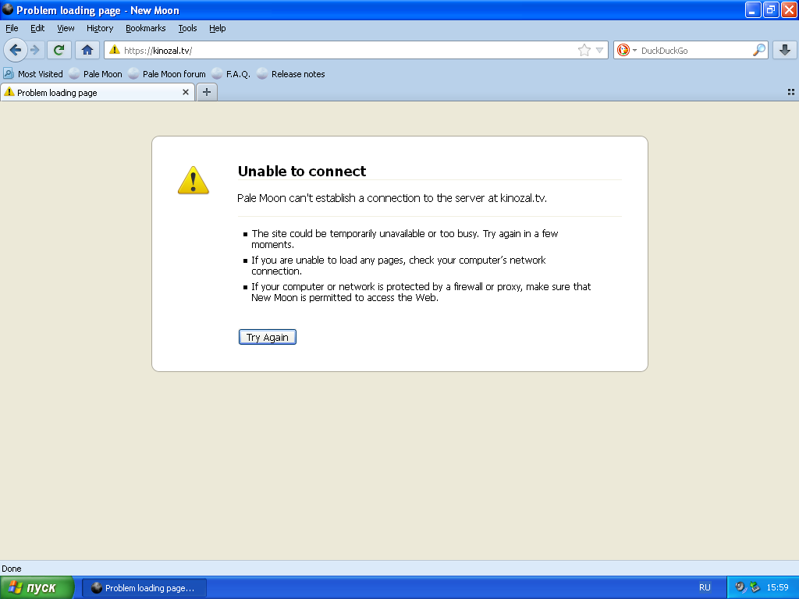Open the Help menu
The height and width of the screenshot is (599, 799).
218,28
